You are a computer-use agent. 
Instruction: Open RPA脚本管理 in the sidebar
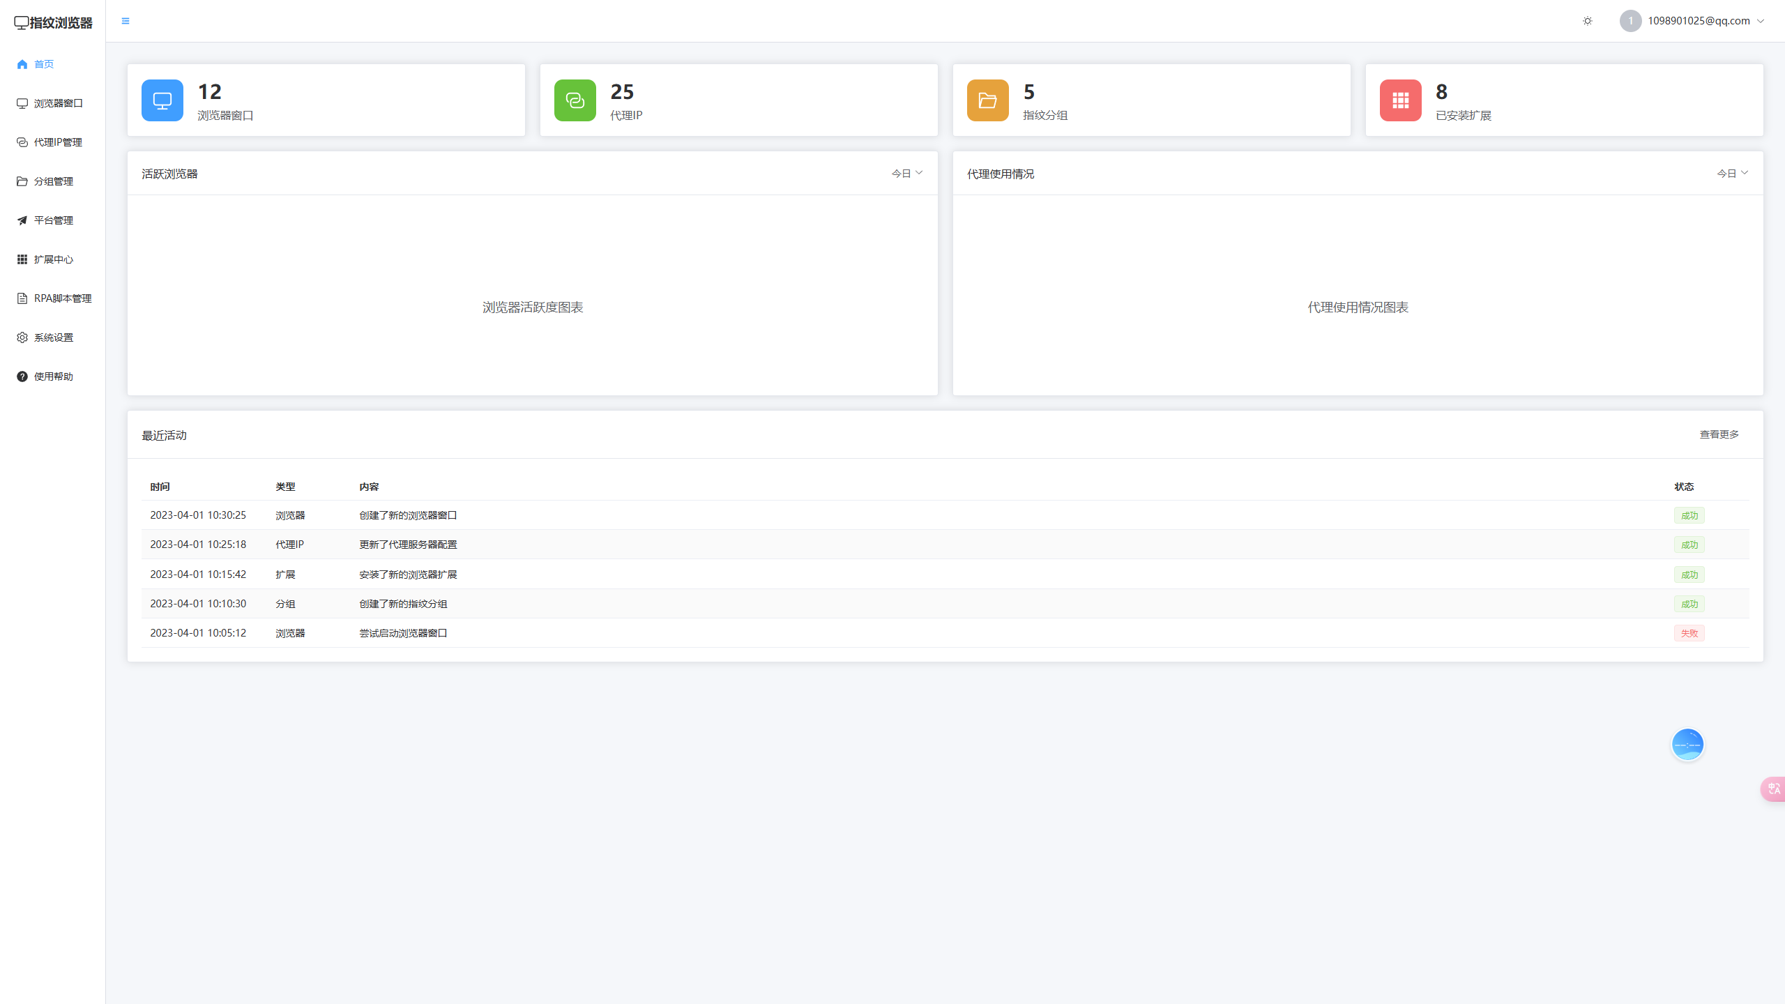[x=62, y=298]
